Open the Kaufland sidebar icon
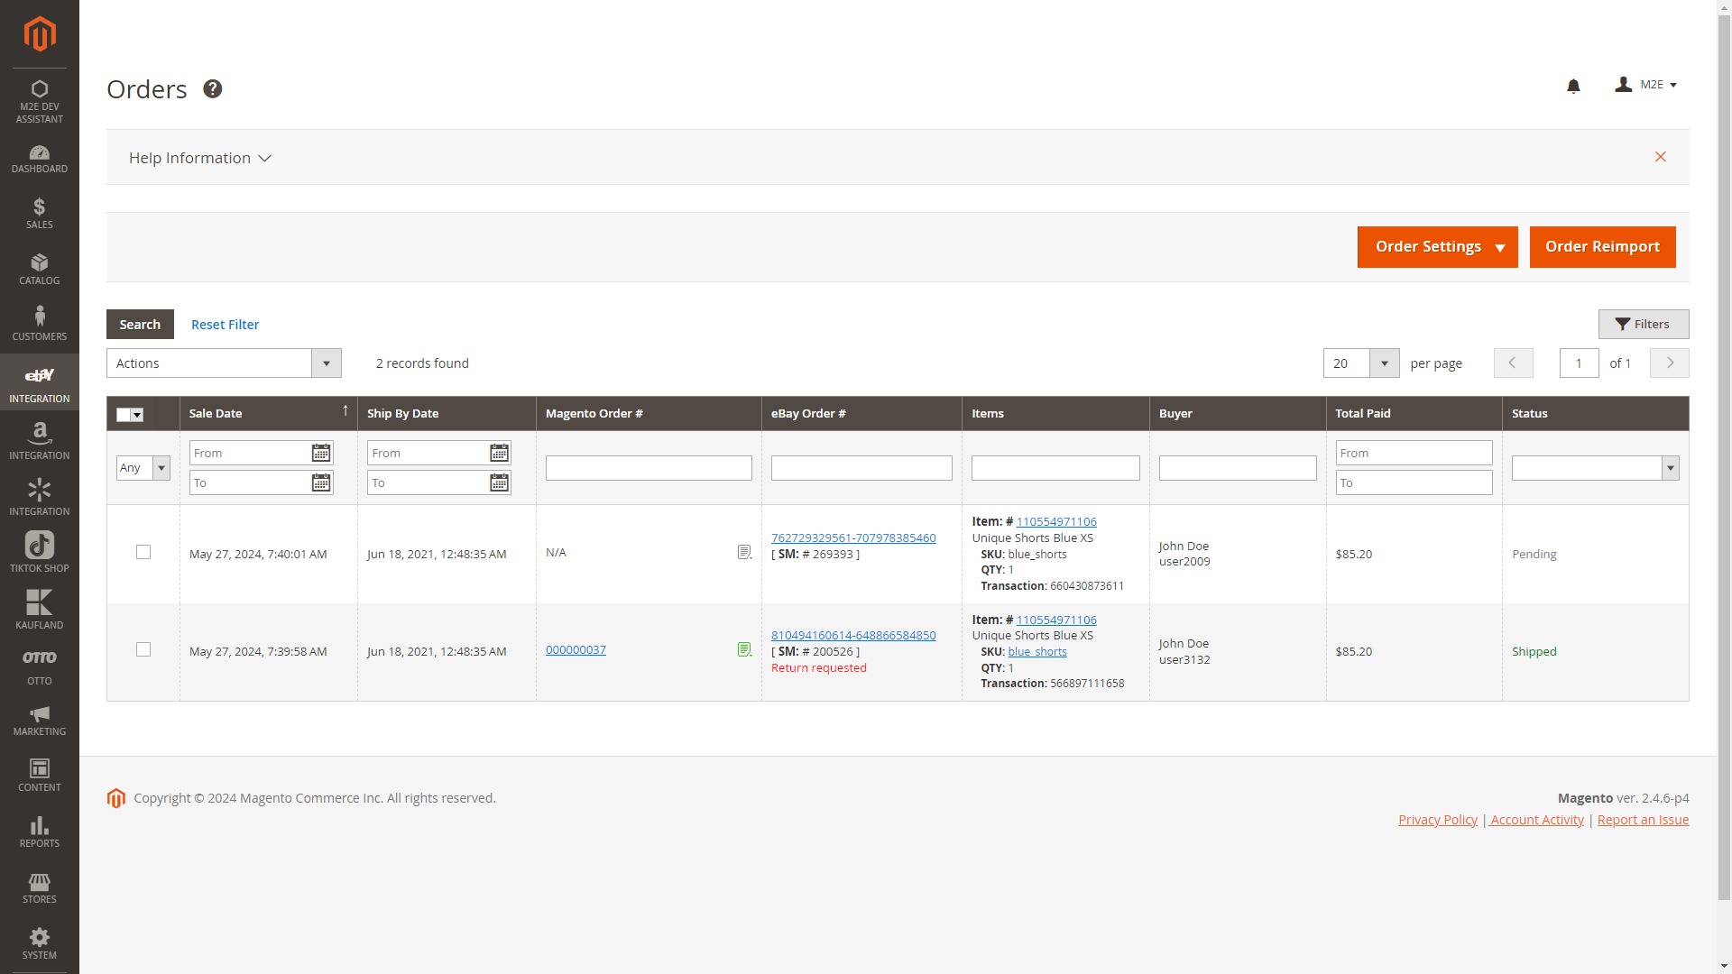The height and width of the screenshot is (974, 1732). tap(39, 609)
